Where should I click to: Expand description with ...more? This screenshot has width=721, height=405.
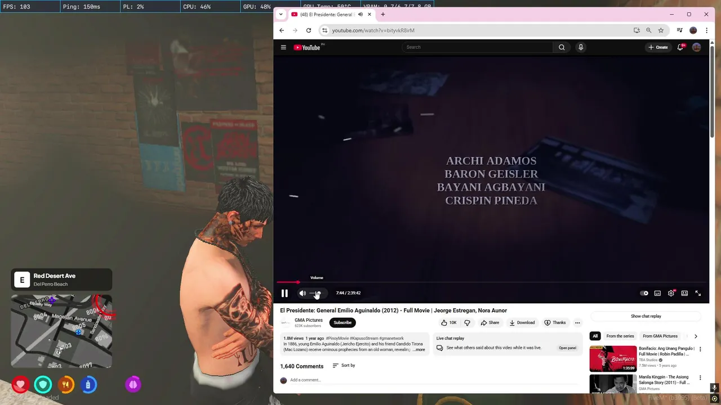click(x=419, y=349)
